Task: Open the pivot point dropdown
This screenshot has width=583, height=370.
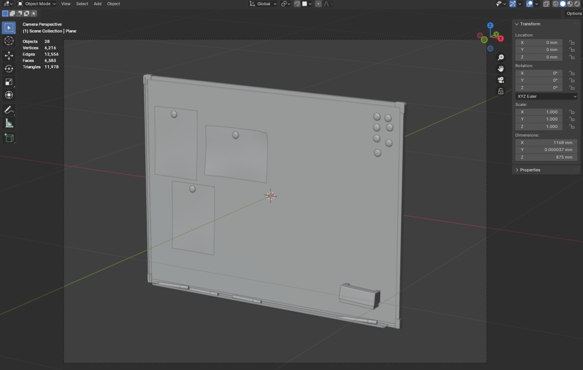Action: tap(286, 4)
